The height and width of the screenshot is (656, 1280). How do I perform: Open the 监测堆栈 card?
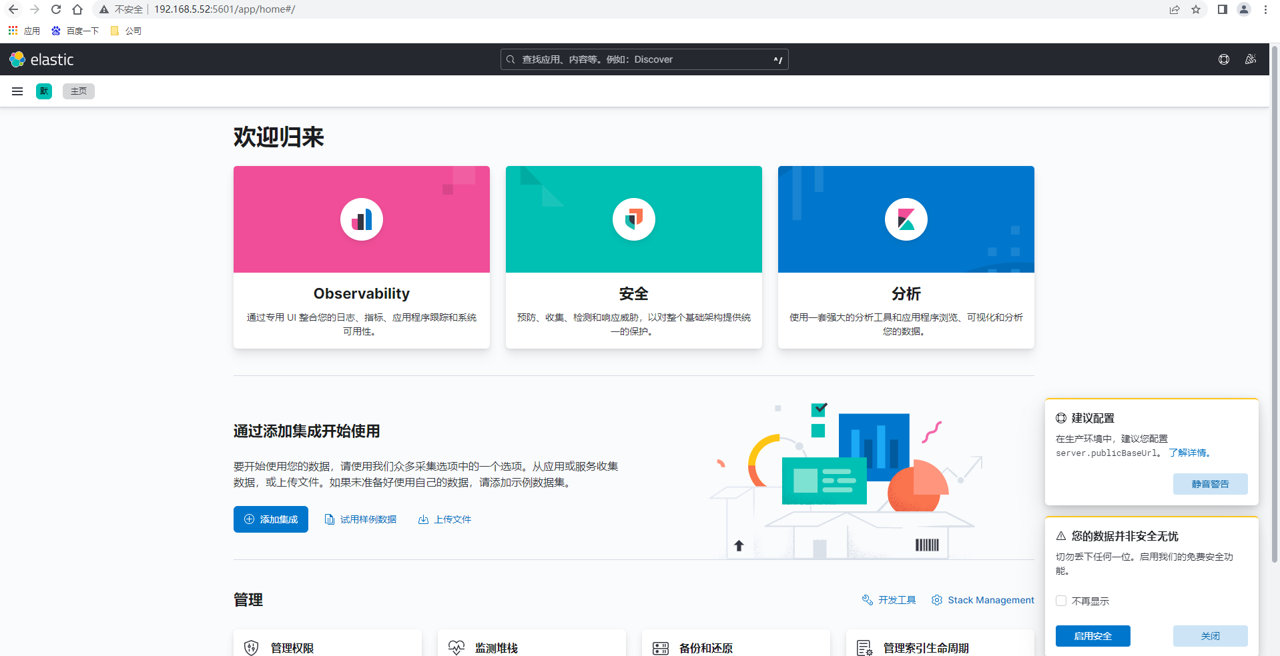(532, 643)
